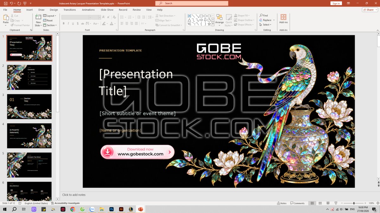Select the text box shape in gallery

(x=189, y=16)
